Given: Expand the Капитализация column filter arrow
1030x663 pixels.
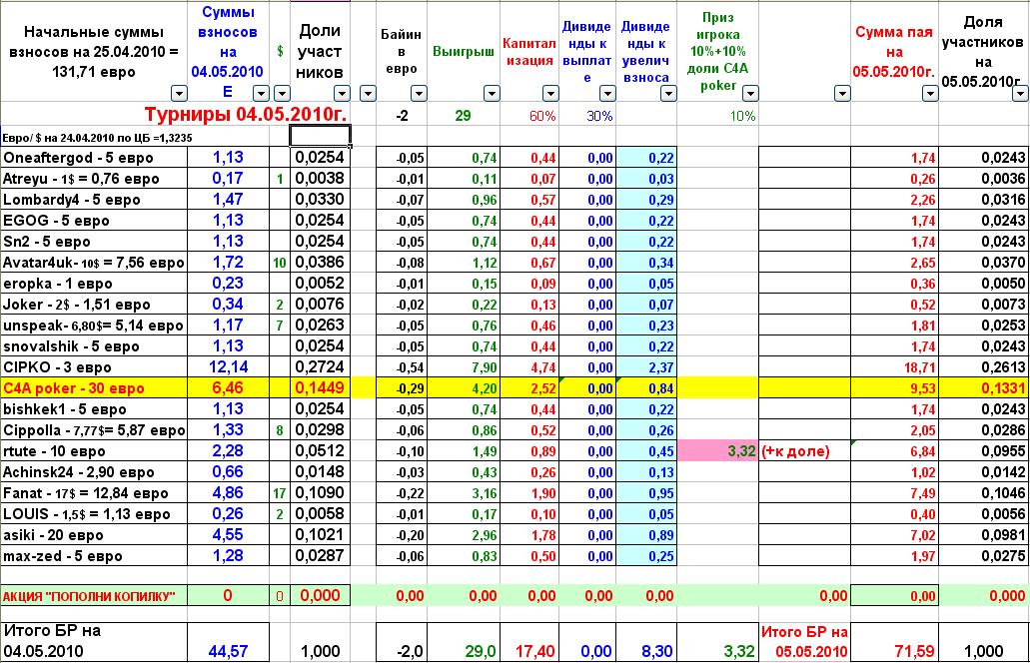Looking at the screenshot, I should coord(547,93).
